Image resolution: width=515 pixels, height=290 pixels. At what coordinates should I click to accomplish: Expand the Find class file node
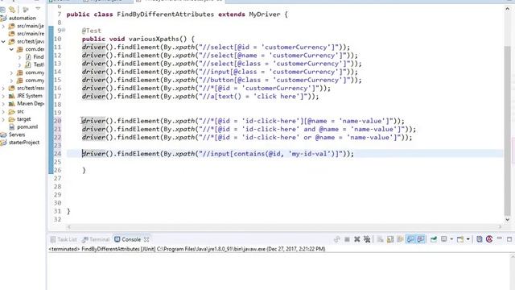(x=19, y=57)
